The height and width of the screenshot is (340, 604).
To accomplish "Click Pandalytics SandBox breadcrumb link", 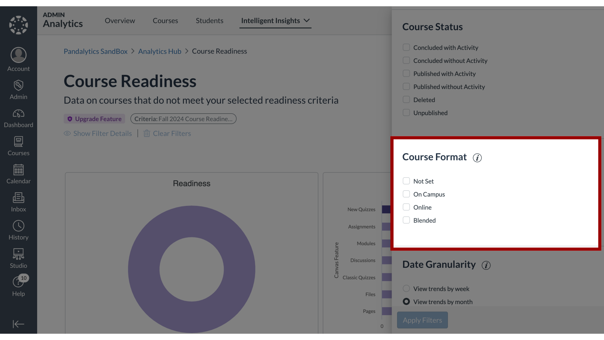I will pos(96,51).
